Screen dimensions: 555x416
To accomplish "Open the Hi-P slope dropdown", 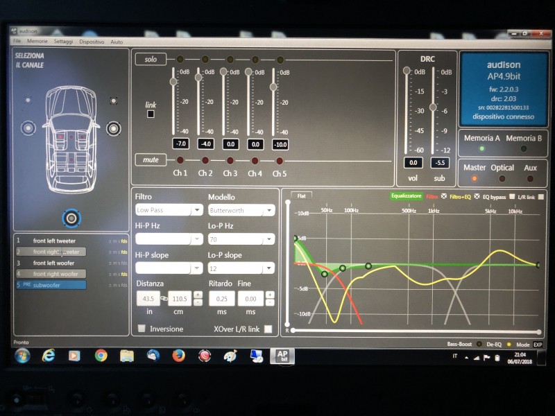I will pyautogui.click(x=169, y=268).
